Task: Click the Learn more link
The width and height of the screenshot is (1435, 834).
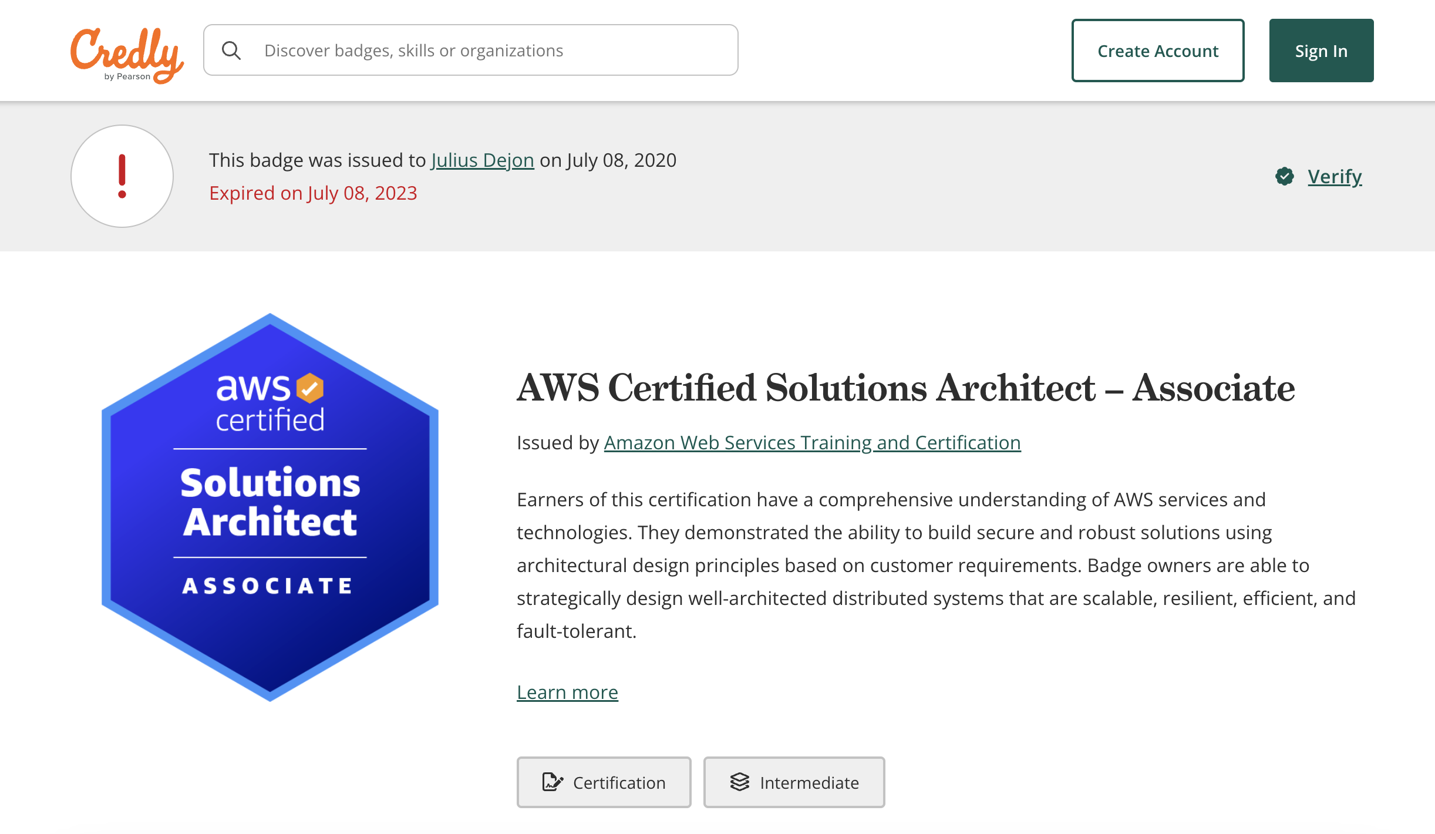Action: tap(567, 692)
